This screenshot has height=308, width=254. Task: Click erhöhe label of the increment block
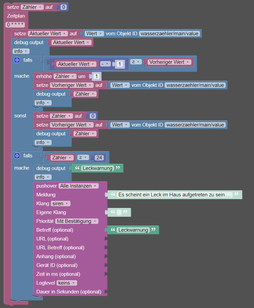coord(44,76)
